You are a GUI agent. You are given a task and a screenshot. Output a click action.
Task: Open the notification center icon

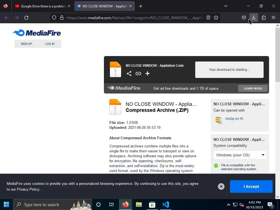point(270,205)
